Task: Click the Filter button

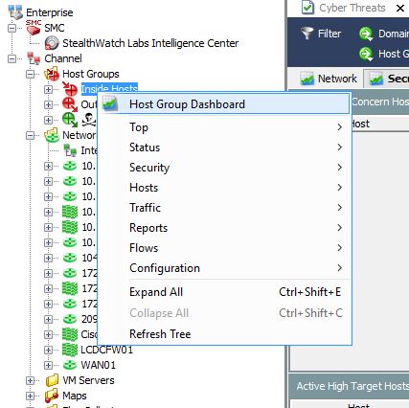Action: click(x=321, y=34)
